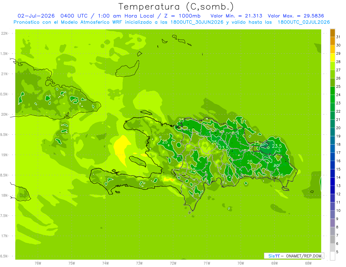Click the '21N' latitude label
The height and width of the screenshot is (267, 346).
pyautogui.click(x=5, y=74)
